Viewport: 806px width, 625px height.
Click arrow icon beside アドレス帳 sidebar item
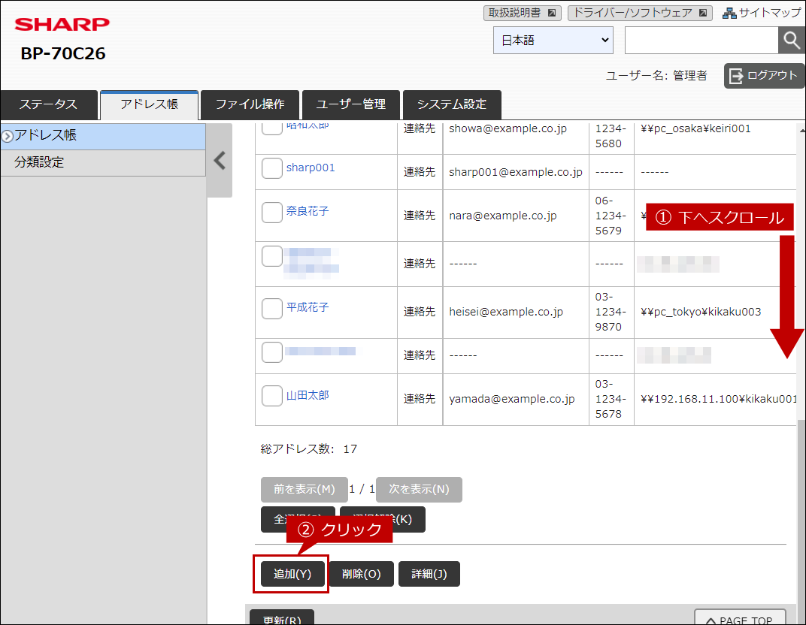[8, 136]
